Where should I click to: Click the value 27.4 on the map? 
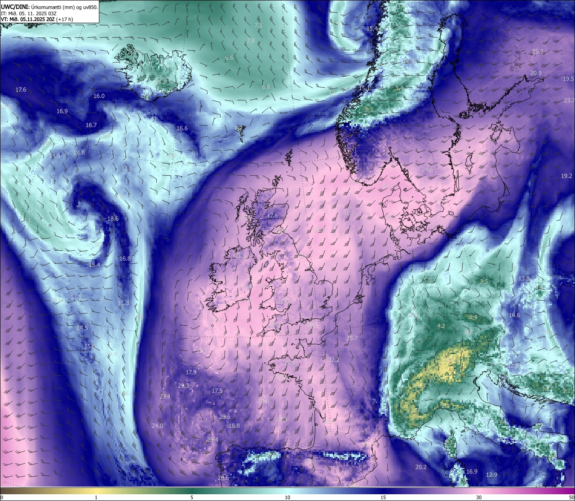click(x=165, y=397)
